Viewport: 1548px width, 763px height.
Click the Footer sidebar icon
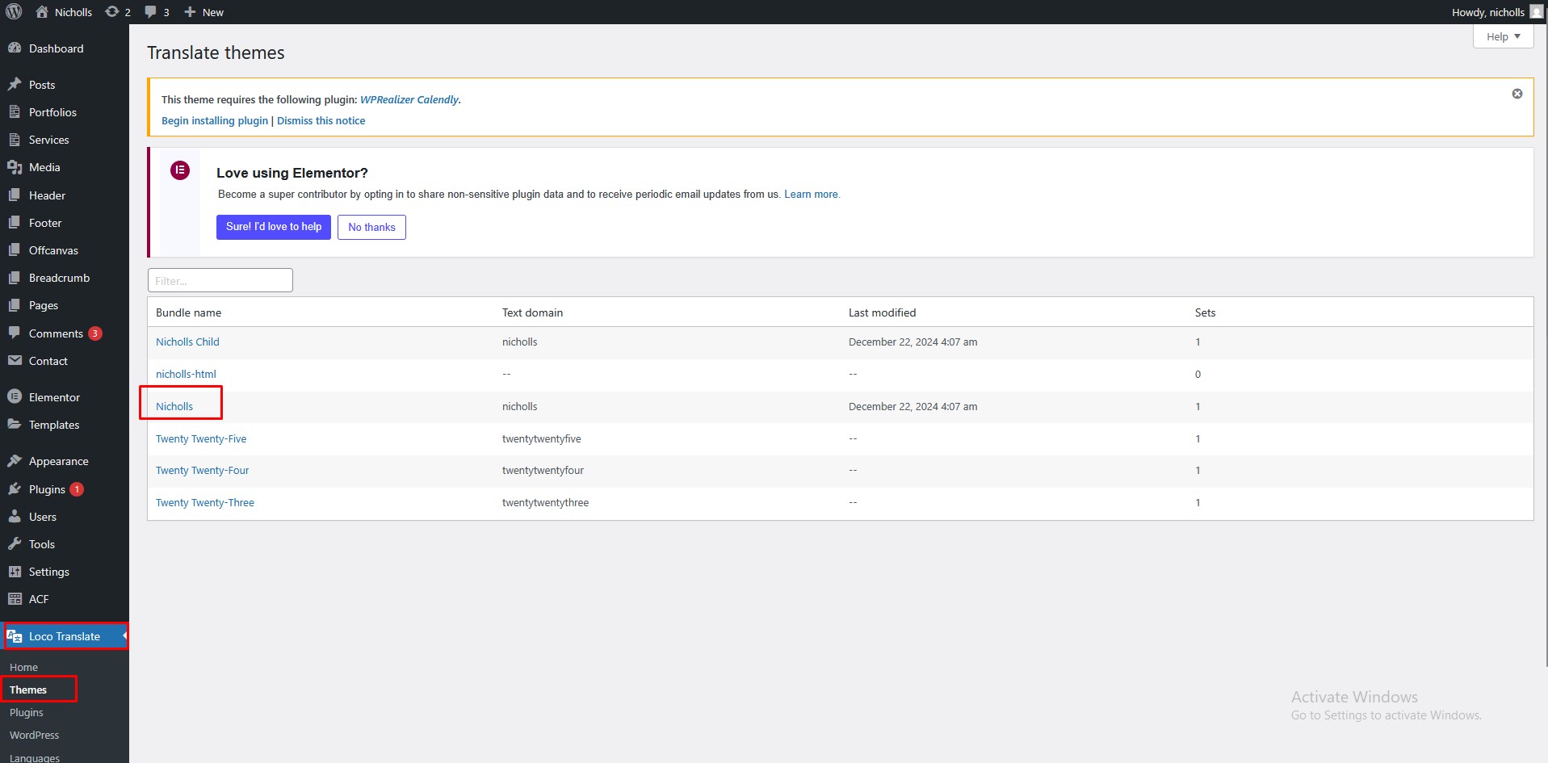[x=15, y=223]
